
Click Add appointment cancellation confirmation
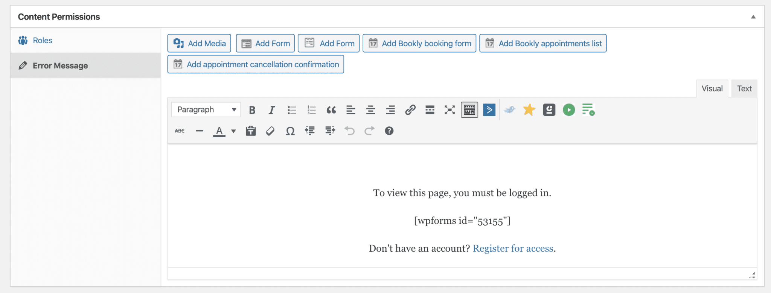pyautogui.click(x=256, y=64)
